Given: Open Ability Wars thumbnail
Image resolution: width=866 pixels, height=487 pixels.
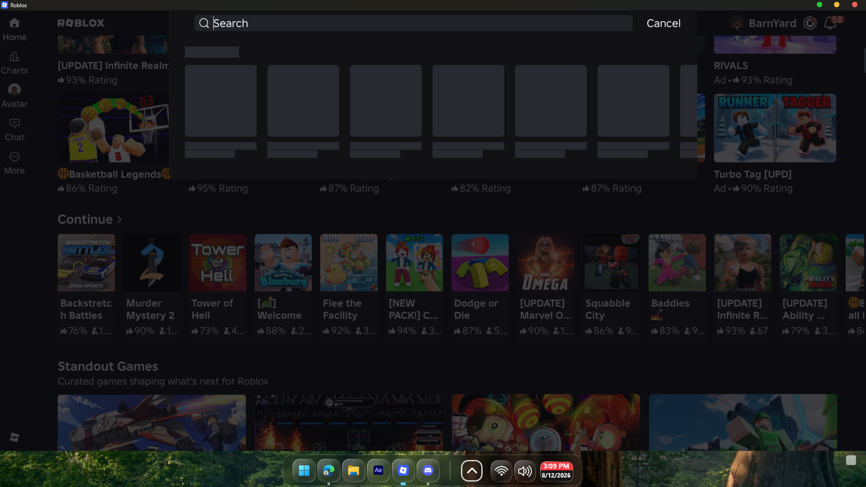Looking at the screenshot, I should click(x=808, y=262).
